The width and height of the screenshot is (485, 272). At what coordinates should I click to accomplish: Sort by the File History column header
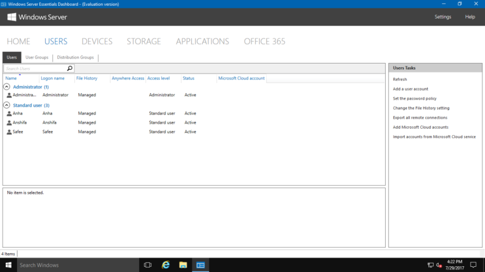87,79
